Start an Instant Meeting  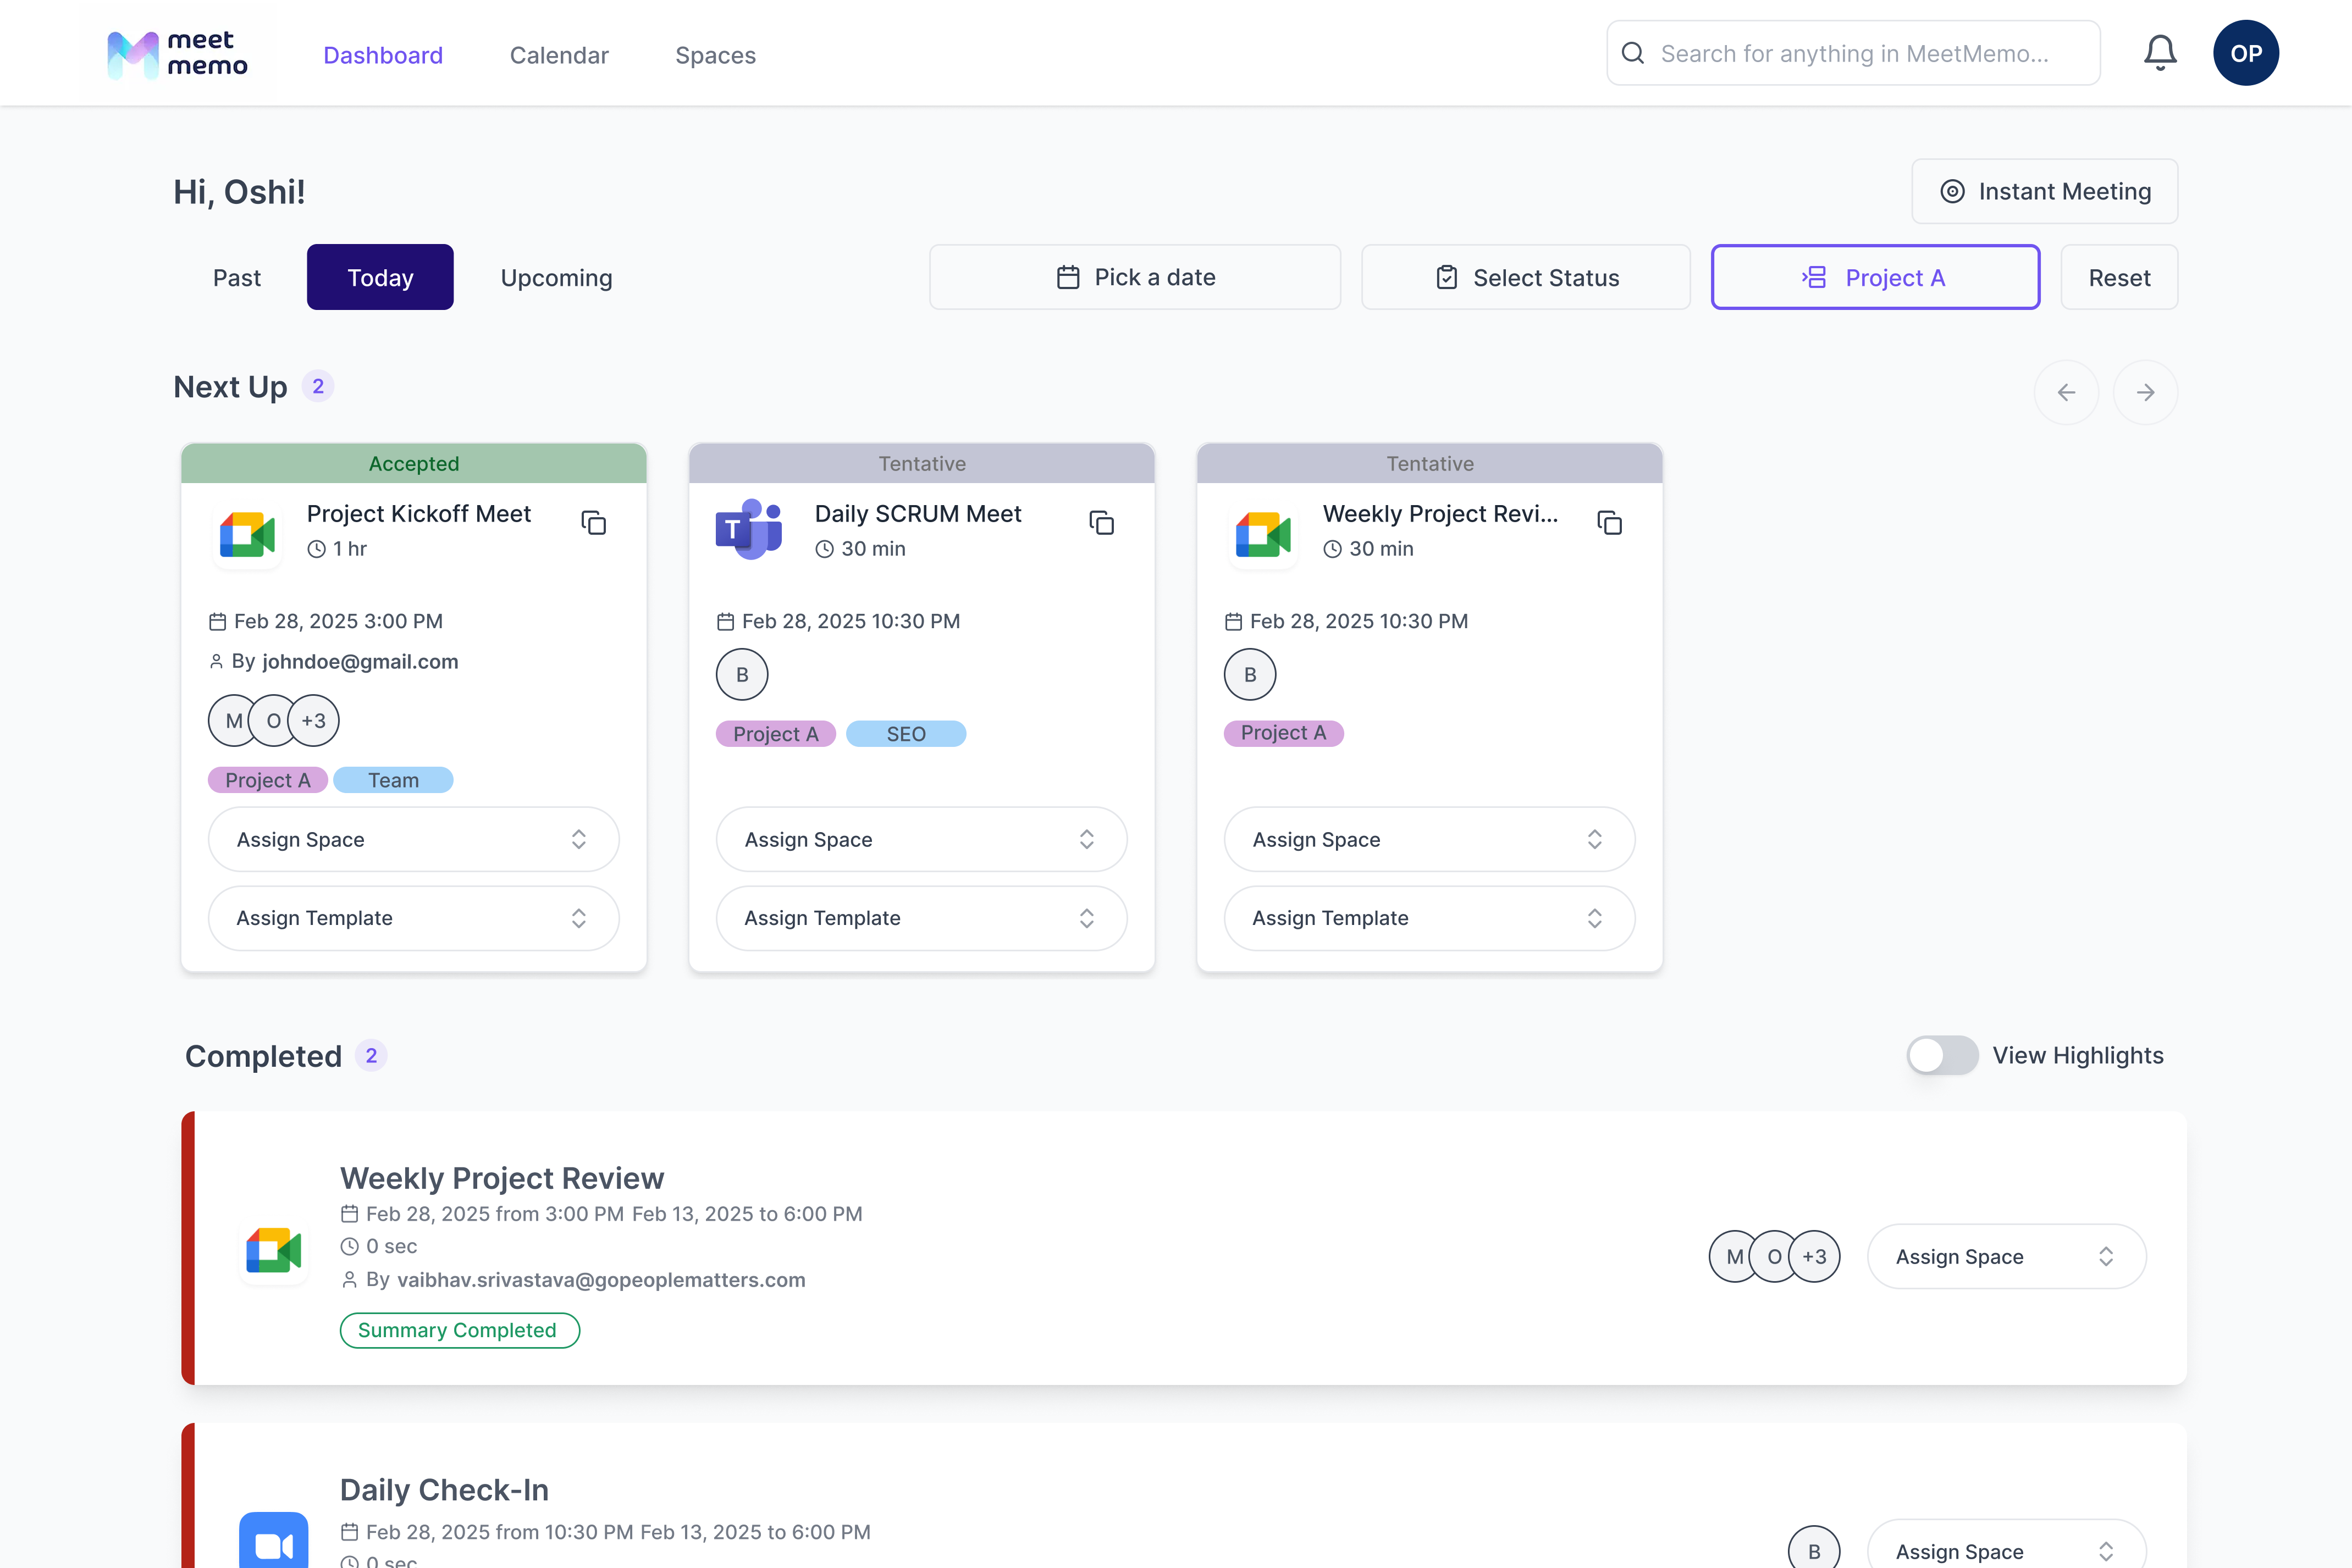pos(2044,191)
